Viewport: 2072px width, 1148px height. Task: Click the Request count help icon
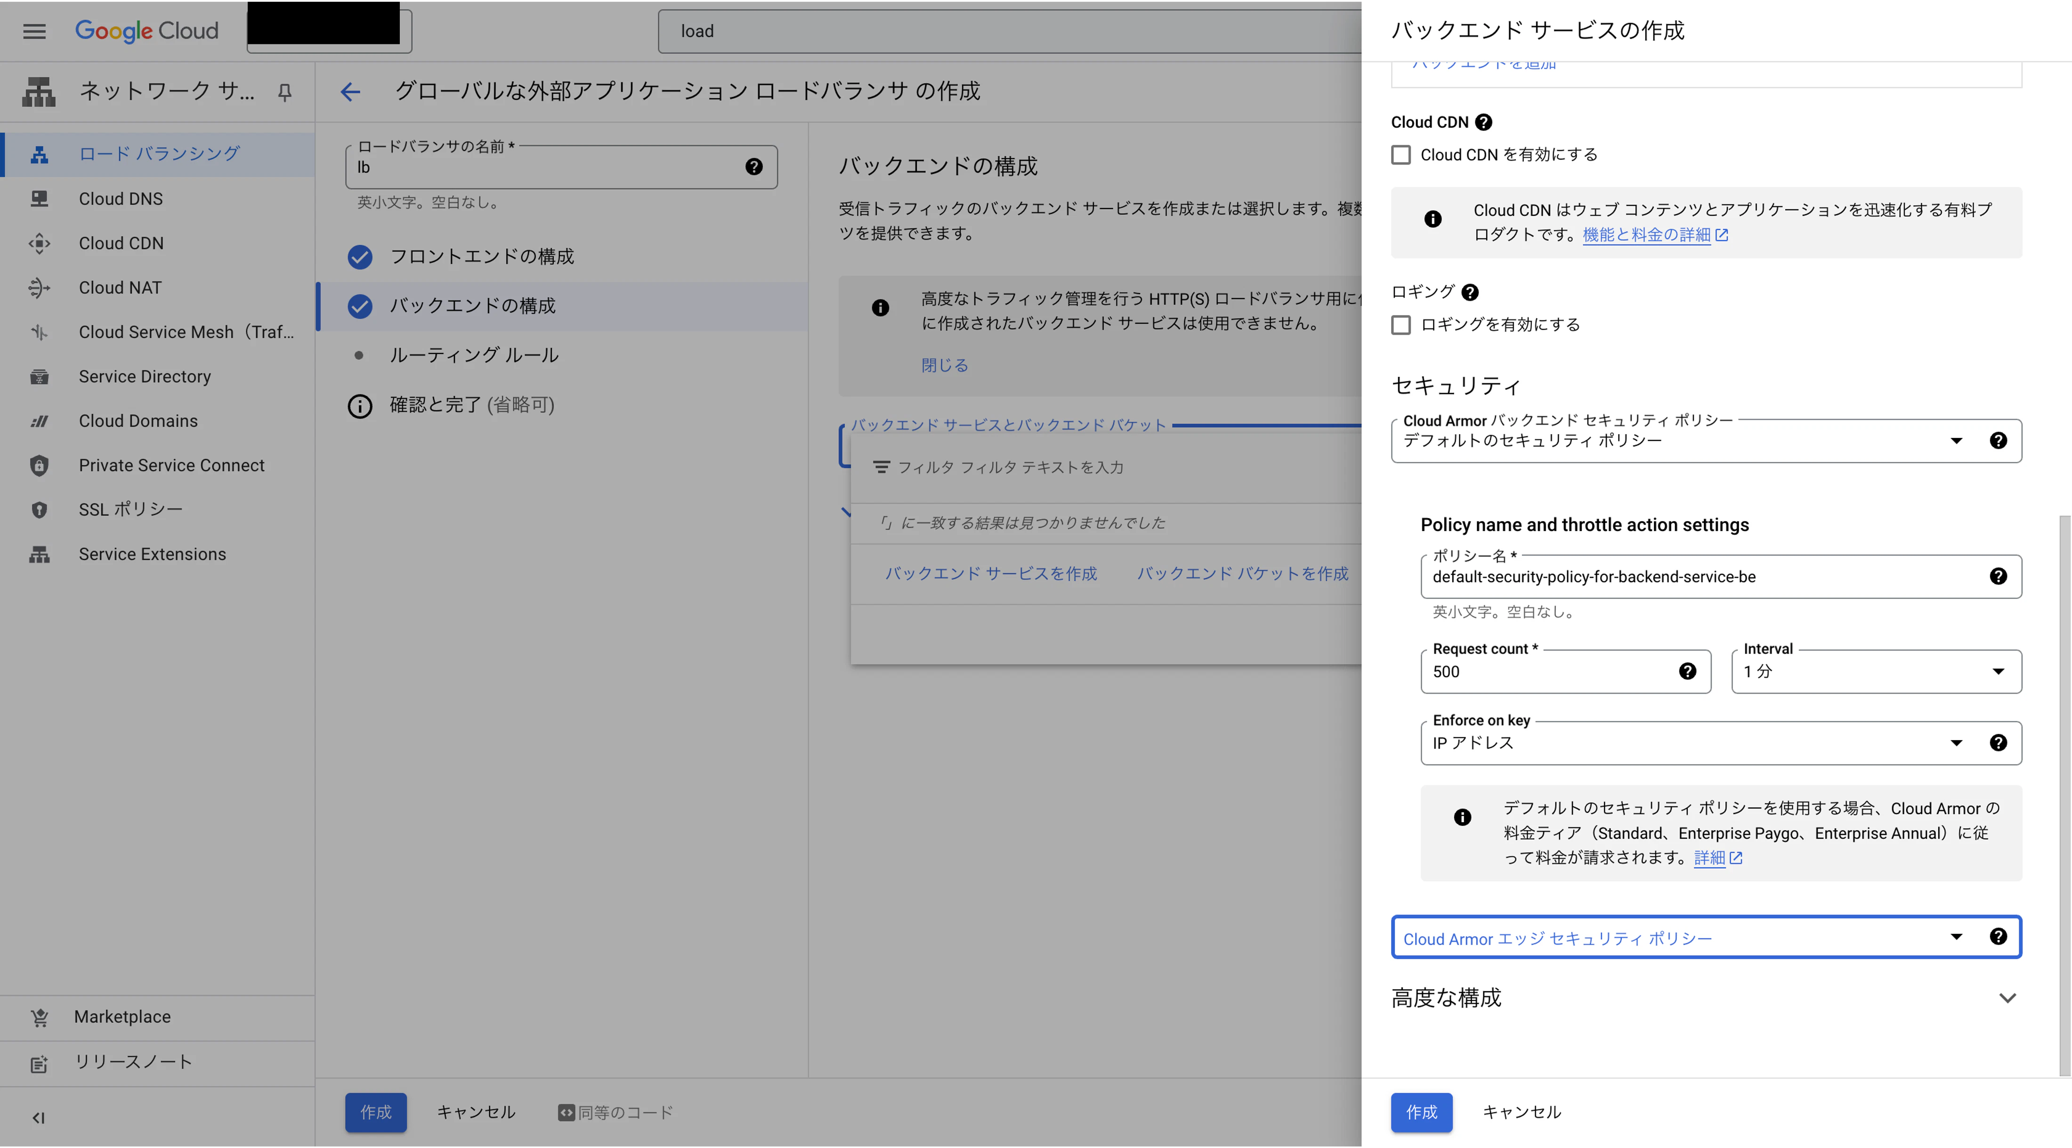coord(1688,672)
